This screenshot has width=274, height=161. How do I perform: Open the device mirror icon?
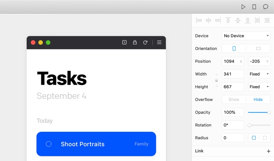[x=254, y=7]
